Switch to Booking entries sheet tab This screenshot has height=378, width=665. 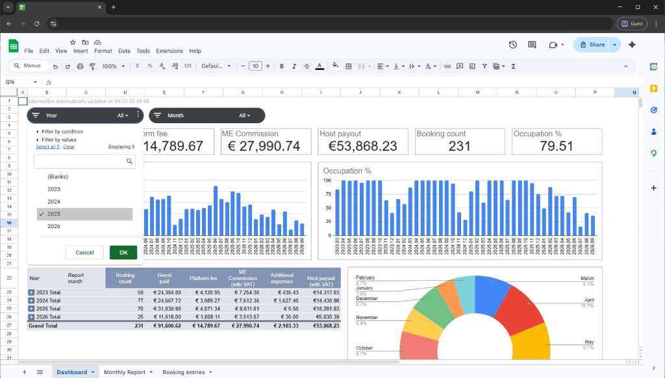[186, 372]
